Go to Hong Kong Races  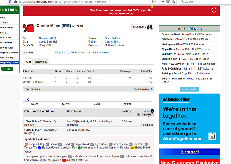coord(9,63)
